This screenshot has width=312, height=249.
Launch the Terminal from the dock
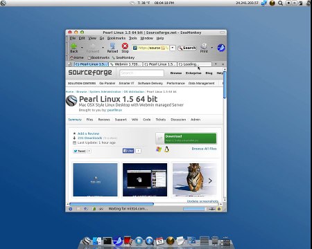(107, 241)
